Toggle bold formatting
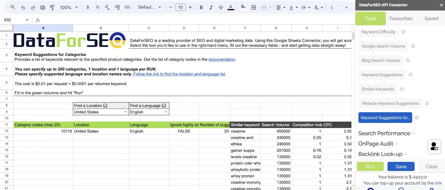This screenshot has height=190, width=445. [201, 7]
